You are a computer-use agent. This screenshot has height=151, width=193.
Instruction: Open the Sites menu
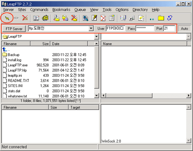(22, 10)
